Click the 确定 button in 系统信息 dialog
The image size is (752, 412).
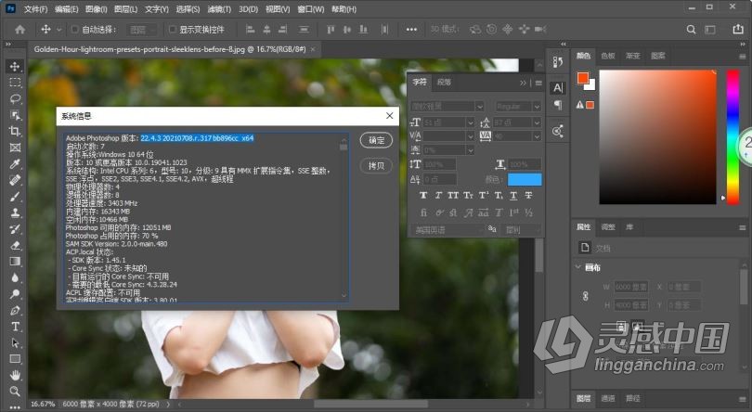(377, 140)
